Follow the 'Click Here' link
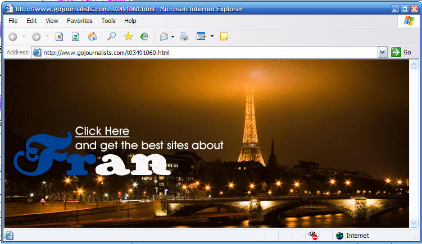The width and height of the screenshot is (422, 244). 102,131
